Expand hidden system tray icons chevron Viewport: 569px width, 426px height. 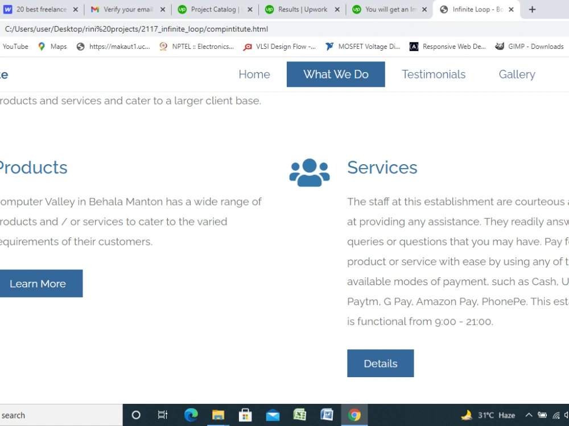(x=529, y=415)
